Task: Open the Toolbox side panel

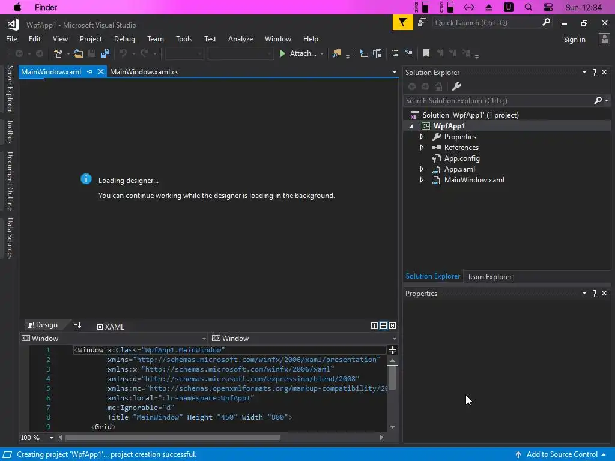Action: click(10, 131)
